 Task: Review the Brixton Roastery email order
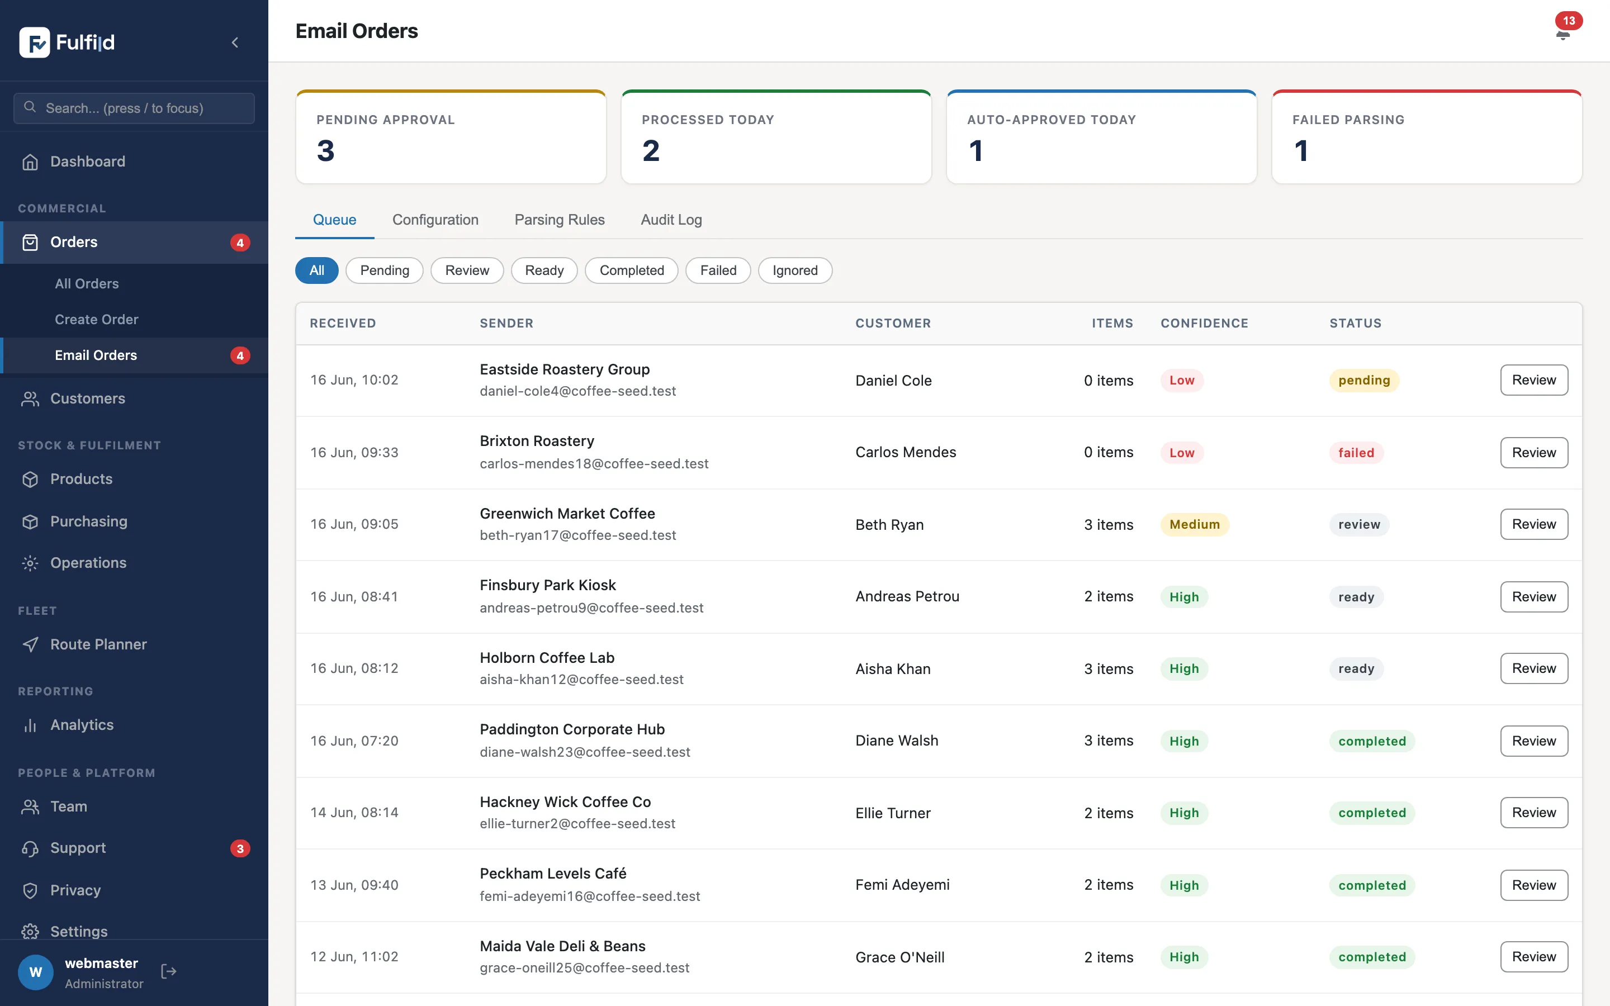tap(1534, 453)
